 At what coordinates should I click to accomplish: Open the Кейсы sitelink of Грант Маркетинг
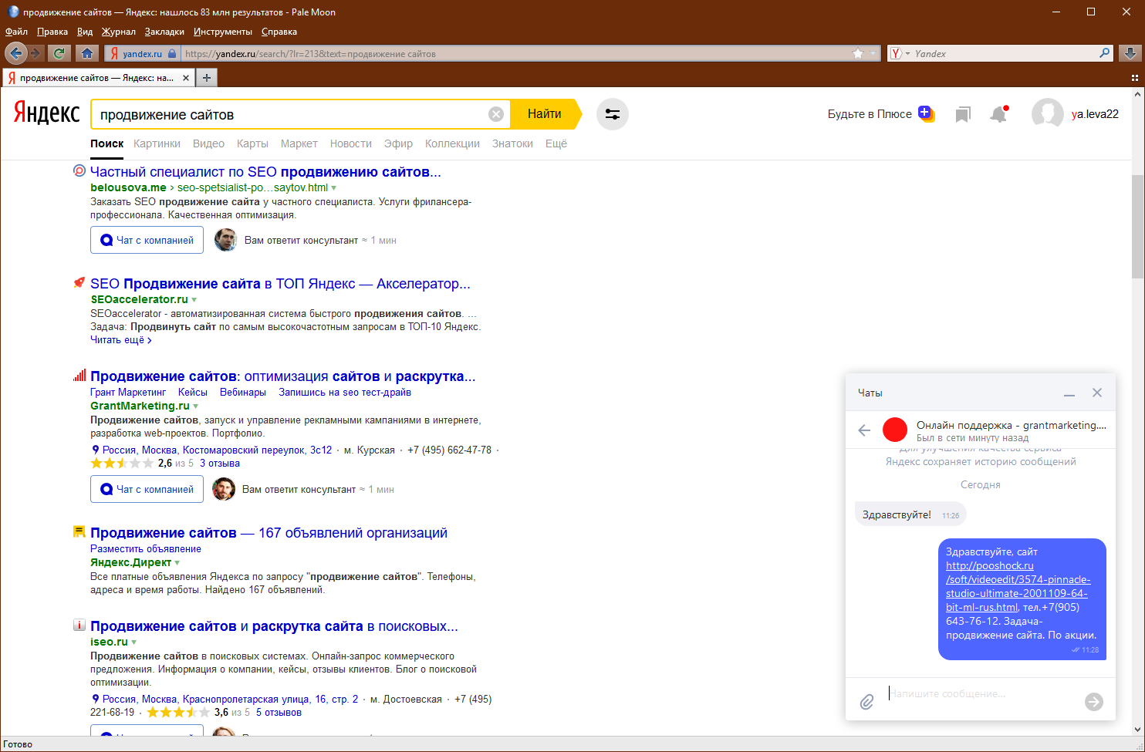[193, 393]
